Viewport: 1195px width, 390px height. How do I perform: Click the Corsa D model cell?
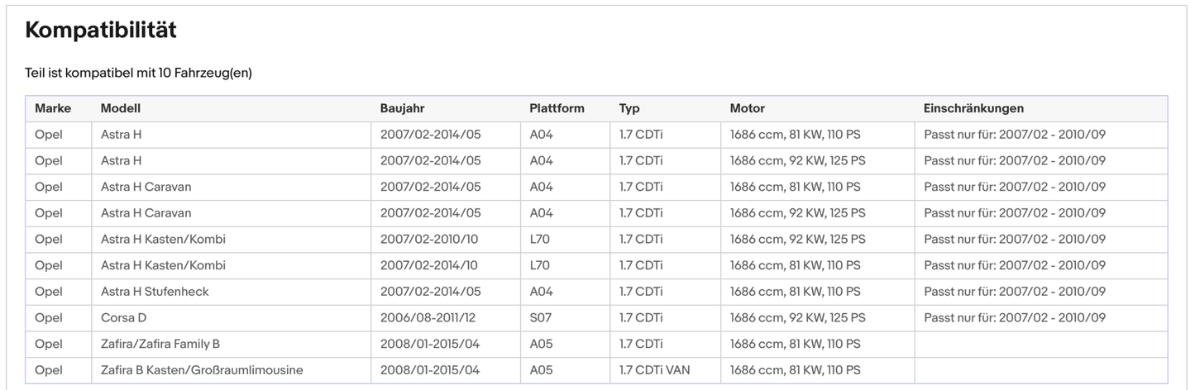(x=123, y=318)
